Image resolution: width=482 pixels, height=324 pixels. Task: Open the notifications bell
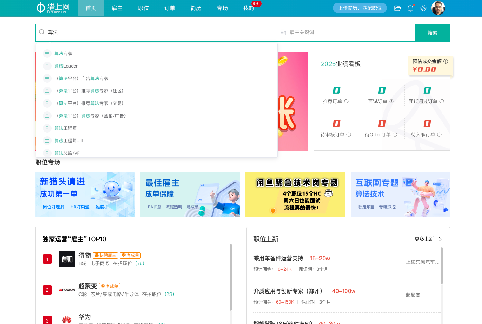coord(410,8)
